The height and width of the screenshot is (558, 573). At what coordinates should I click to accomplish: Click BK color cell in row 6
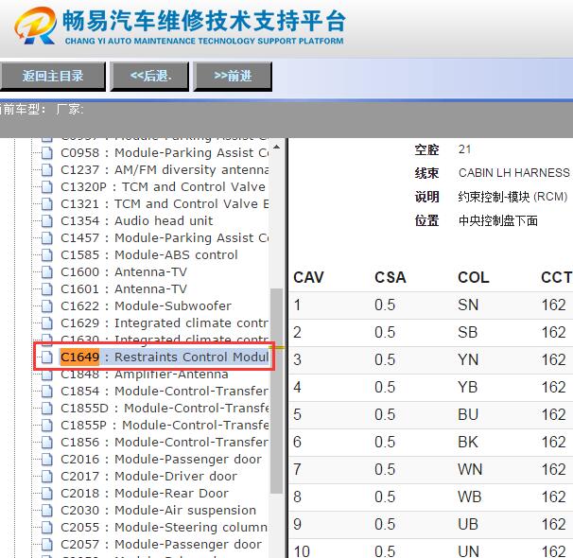pos(468,443)
